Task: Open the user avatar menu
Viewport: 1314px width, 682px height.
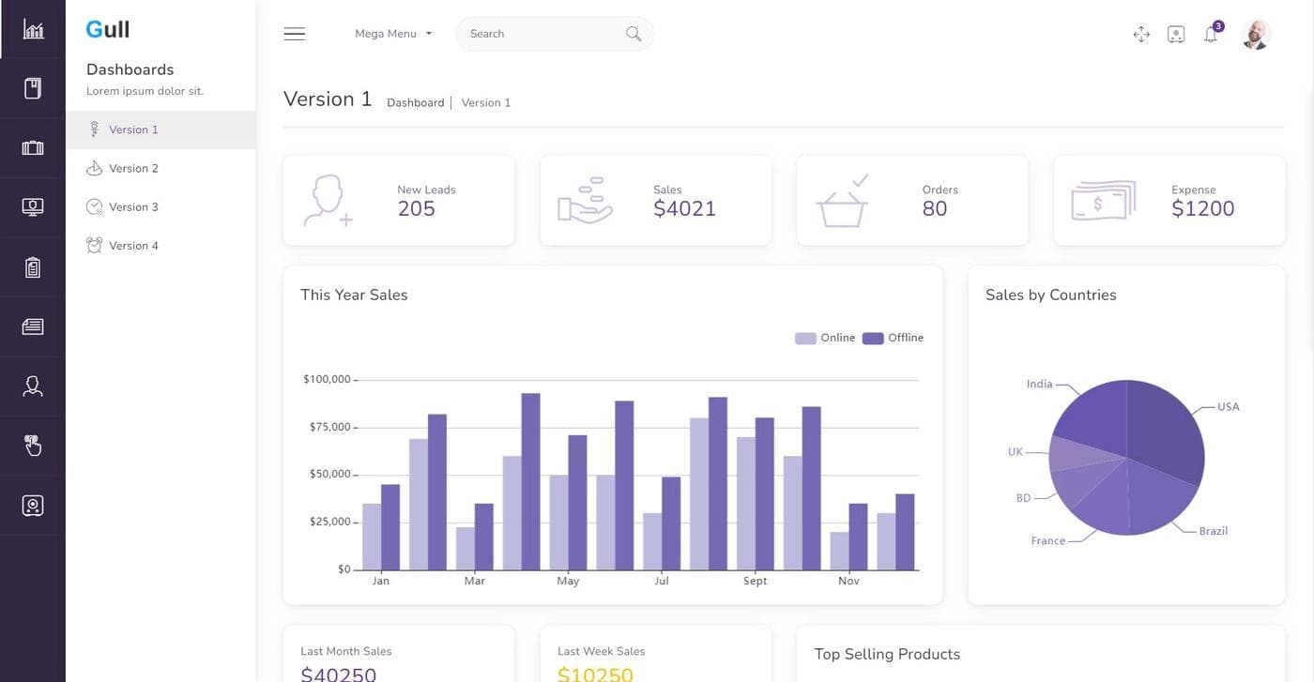Action: pos(1255,35)
